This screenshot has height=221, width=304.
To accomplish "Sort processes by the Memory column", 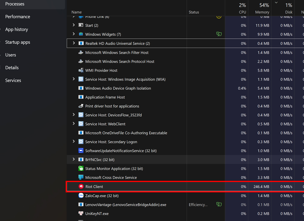I will pos(262,12).
